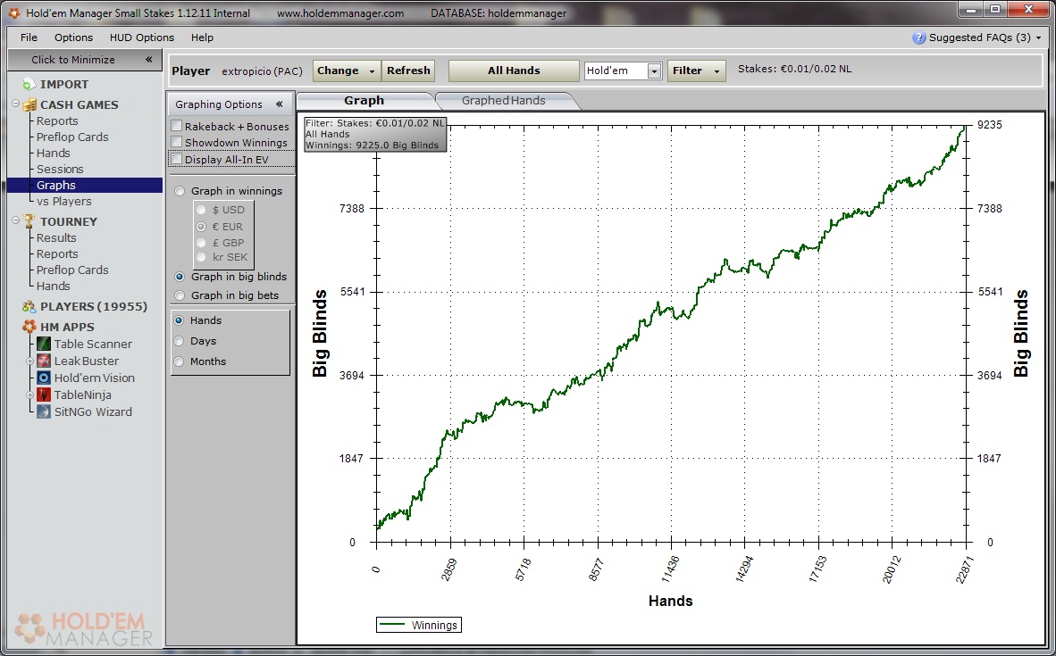Open Cash Games Reports
This screenshot has height=656, width=1056.
point(57,121)
